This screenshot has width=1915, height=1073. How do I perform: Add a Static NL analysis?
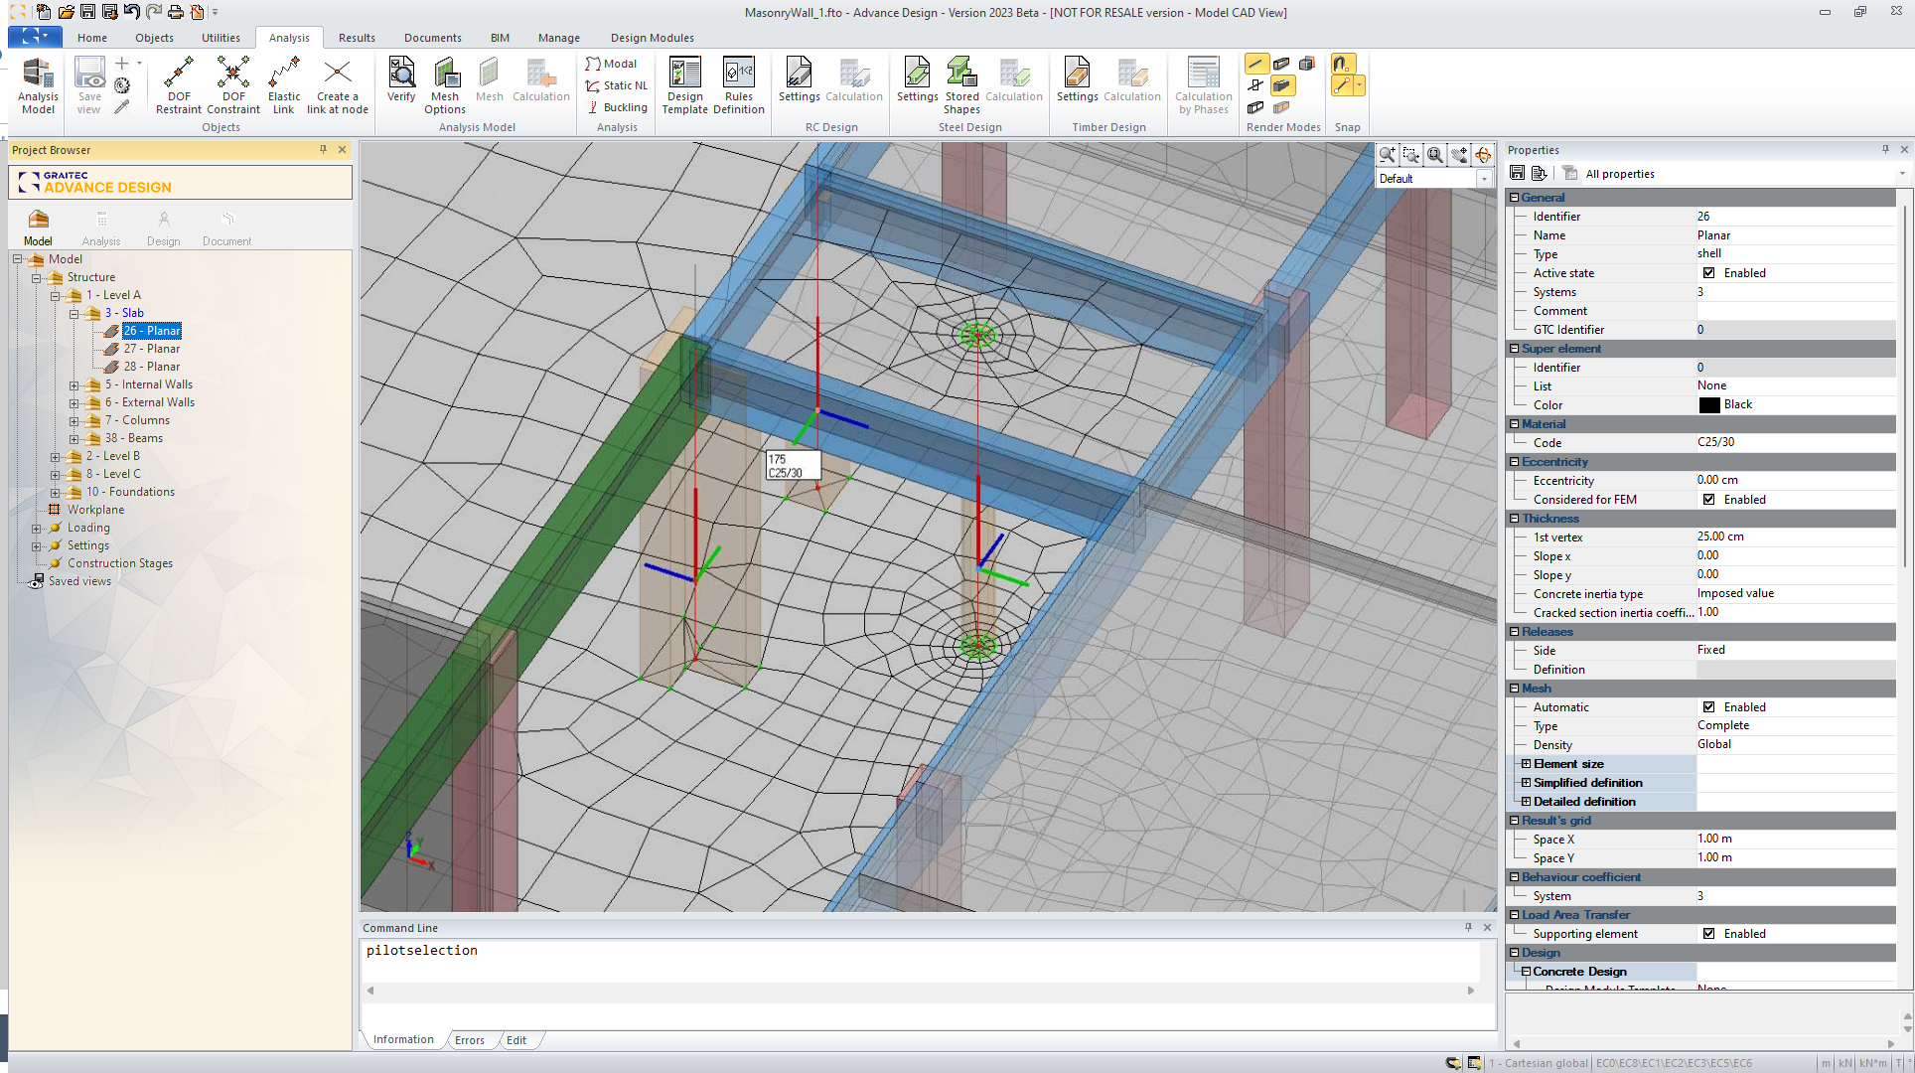[x=617, y=85]
